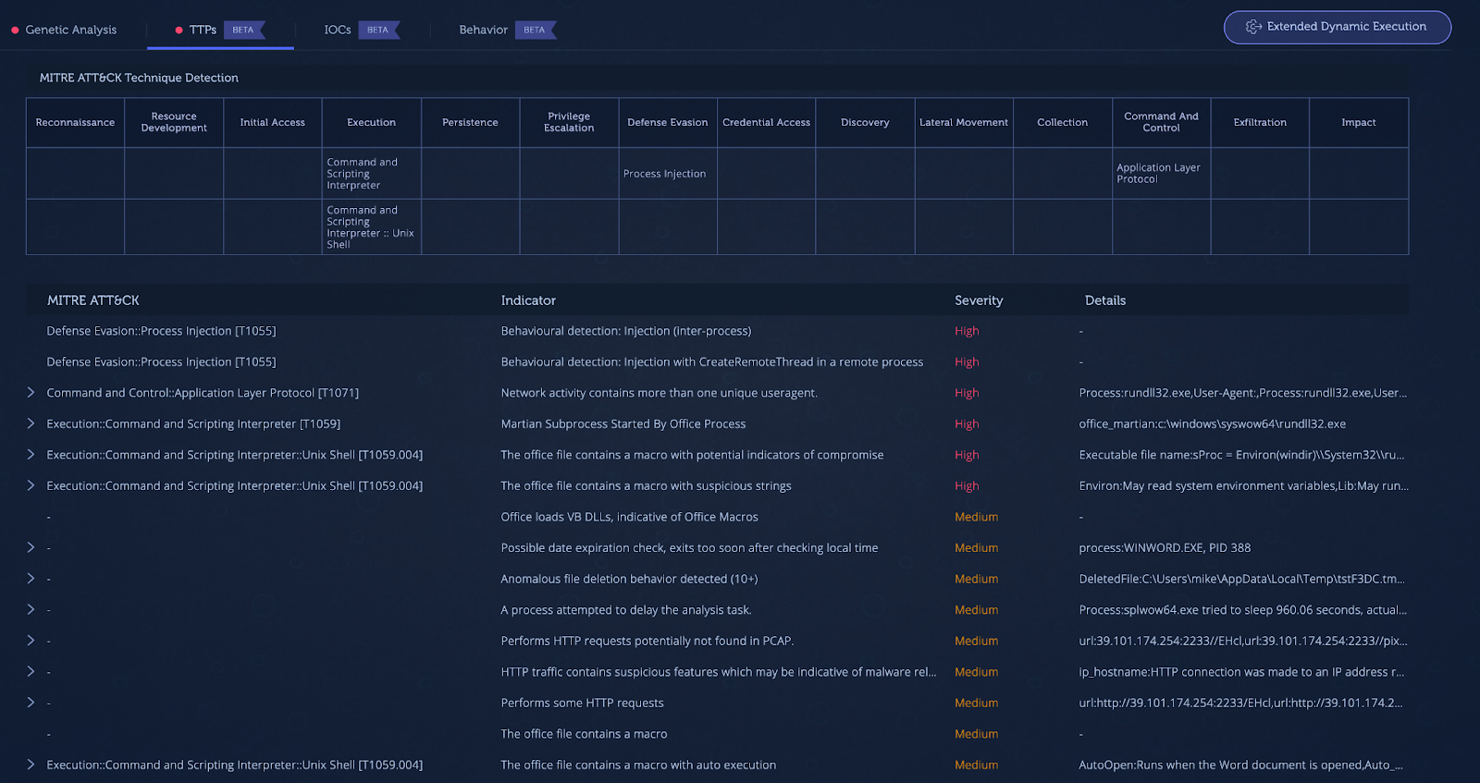Click the Defense Evasion column header
This screenshot has width=1480, height=783.
tap(668, 122)
